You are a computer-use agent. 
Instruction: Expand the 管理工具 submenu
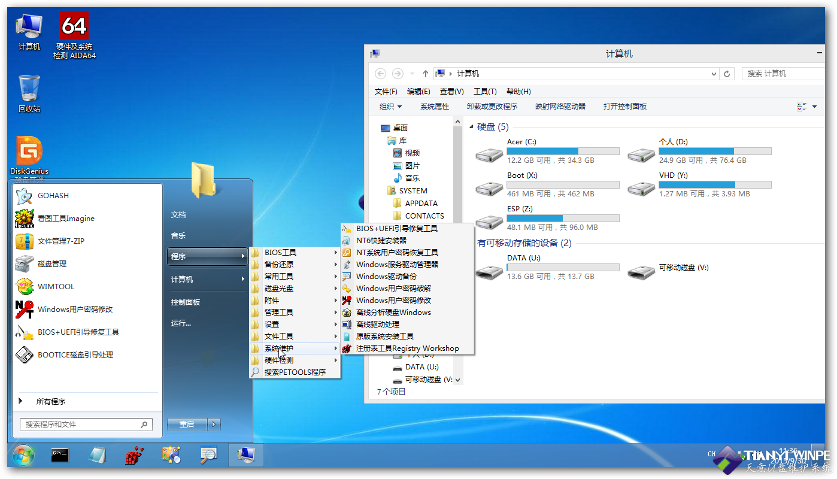click(295, 312)
